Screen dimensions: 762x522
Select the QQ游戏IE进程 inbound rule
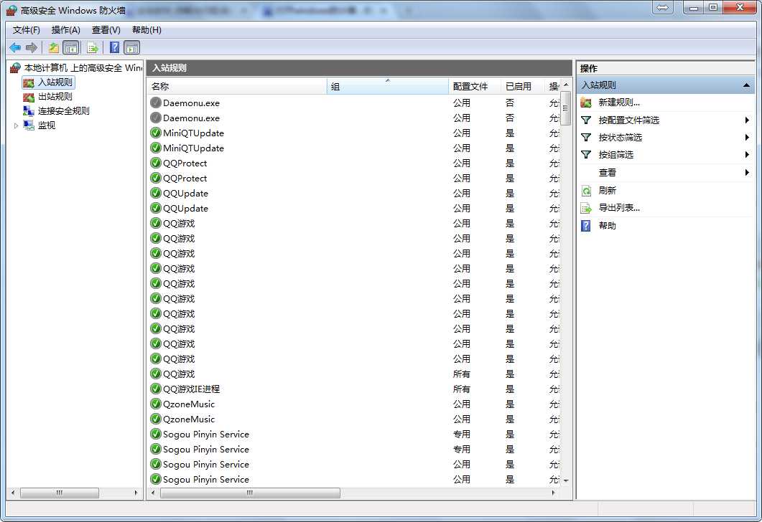191,389
